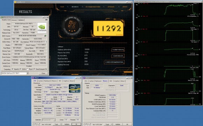The image size is (203, 126).
Task: Click the DRAM Frequency value in CPU-Z Memory
Action: [112, 95]
